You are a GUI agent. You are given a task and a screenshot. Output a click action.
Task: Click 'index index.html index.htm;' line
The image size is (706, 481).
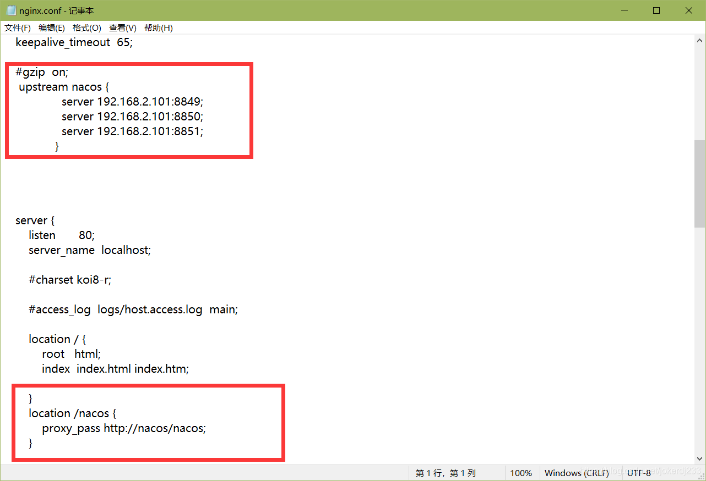[116, 369]
